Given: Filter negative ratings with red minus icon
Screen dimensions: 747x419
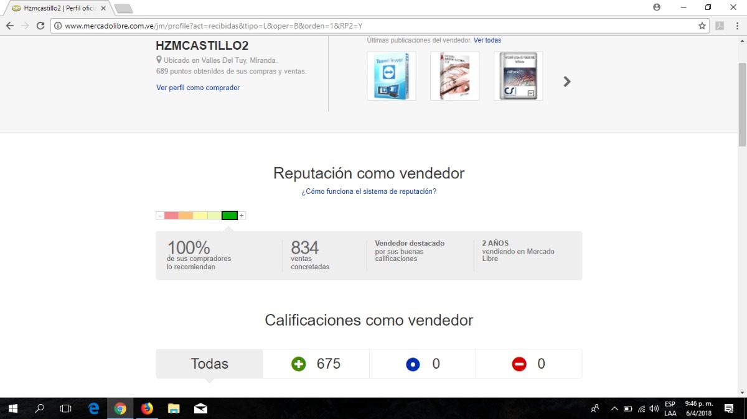Looking at the screenshot, I should click(x=519, y=364).
